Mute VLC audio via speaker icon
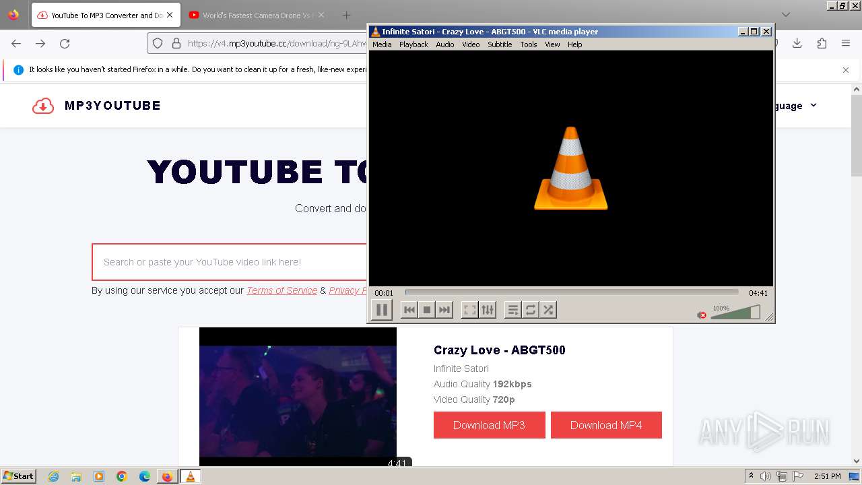 702,315
